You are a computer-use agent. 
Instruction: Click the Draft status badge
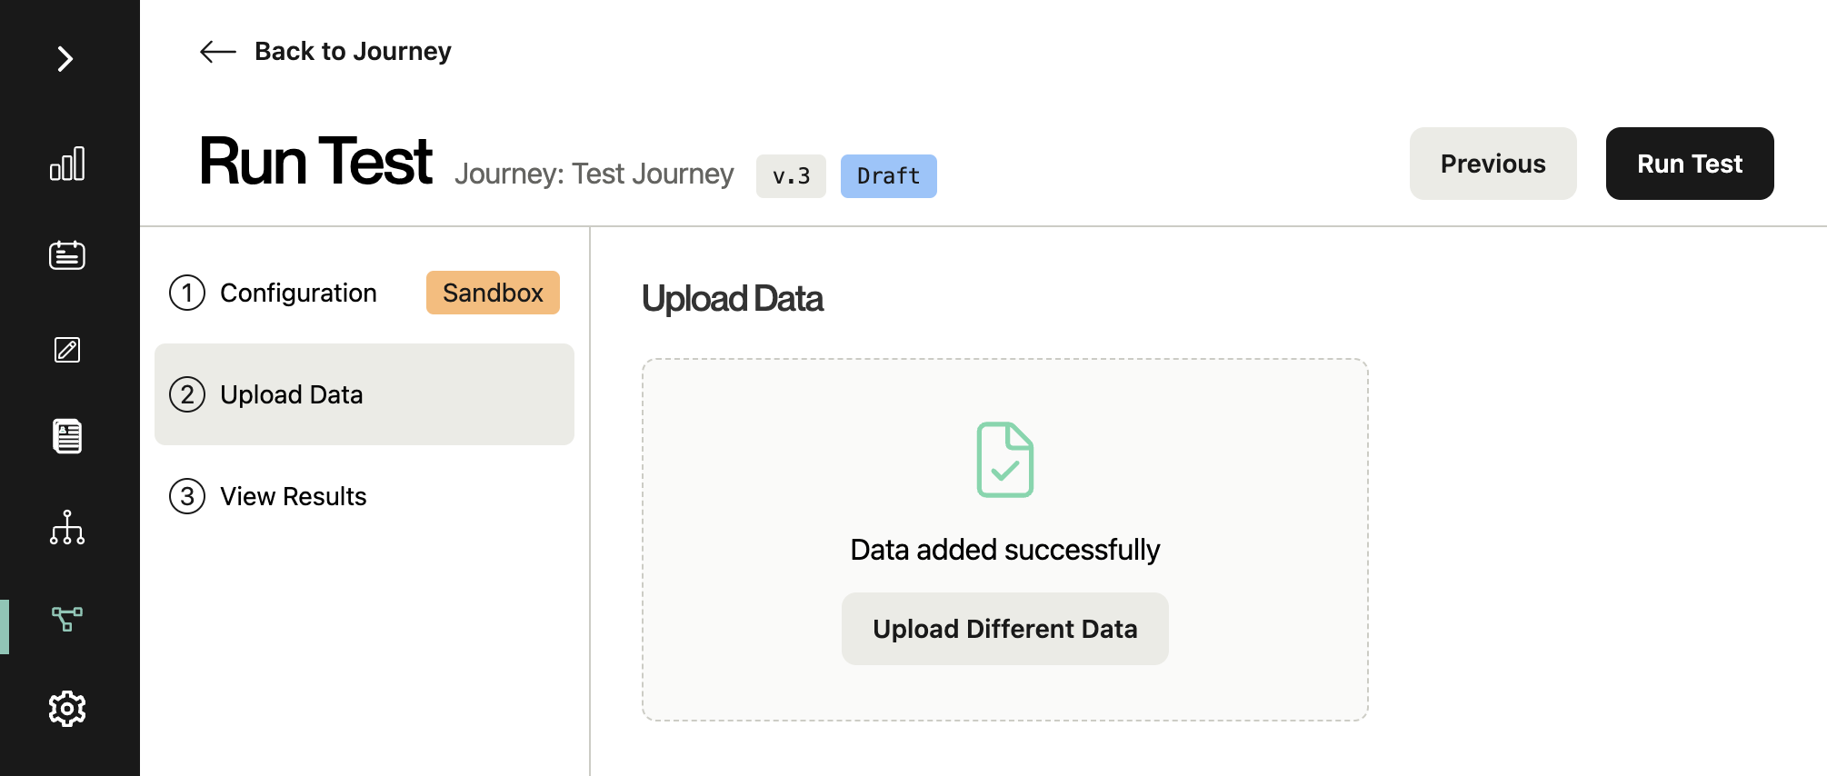pos(889,176)
